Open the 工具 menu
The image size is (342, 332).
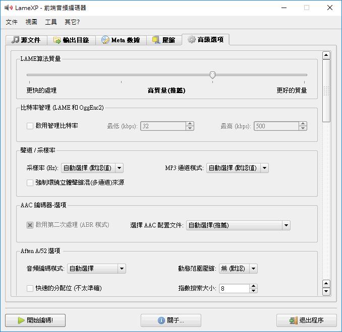pyautogui.click(x=51, y=22)
